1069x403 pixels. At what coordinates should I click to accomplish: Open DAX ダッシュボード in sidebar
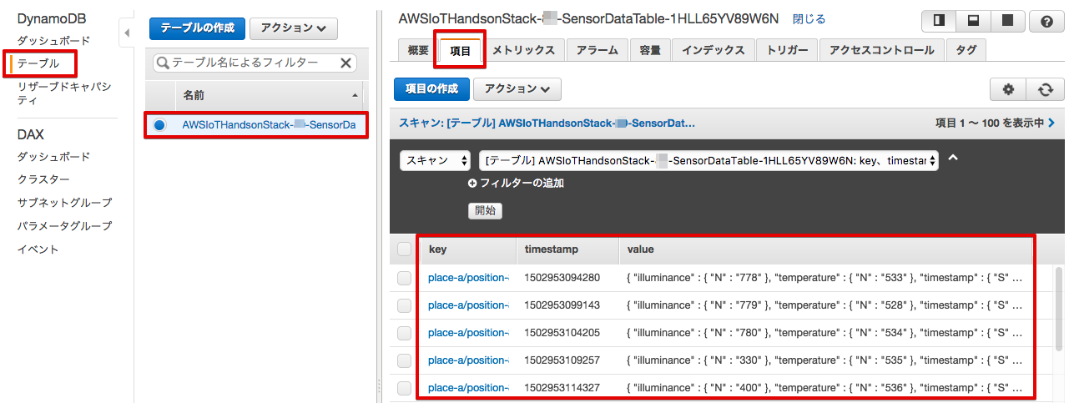pyautogui.click(x=53, y=157)
